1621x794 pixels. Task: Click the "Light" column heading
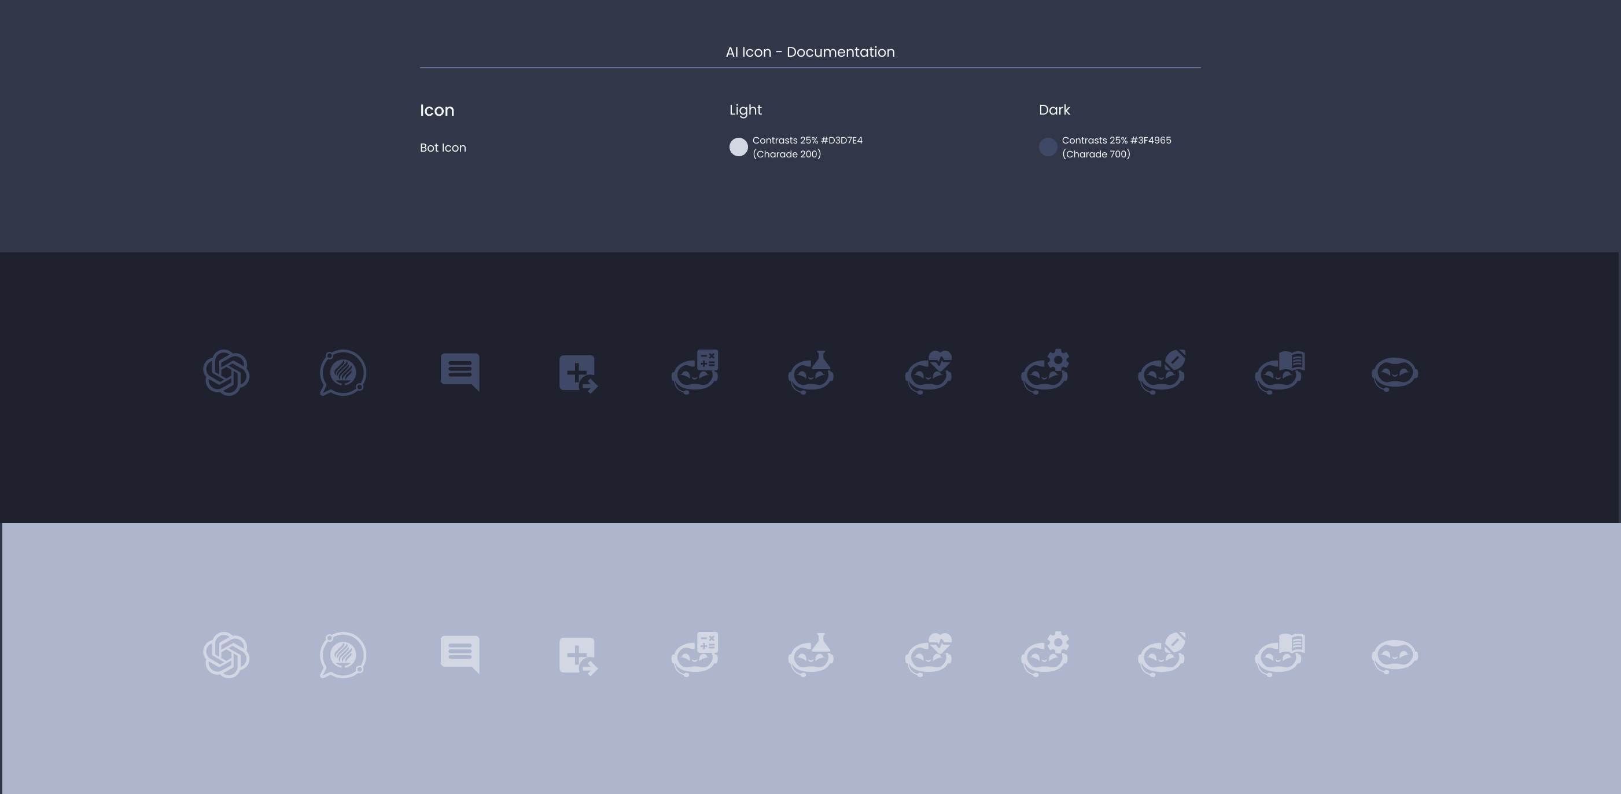point(746,110)
